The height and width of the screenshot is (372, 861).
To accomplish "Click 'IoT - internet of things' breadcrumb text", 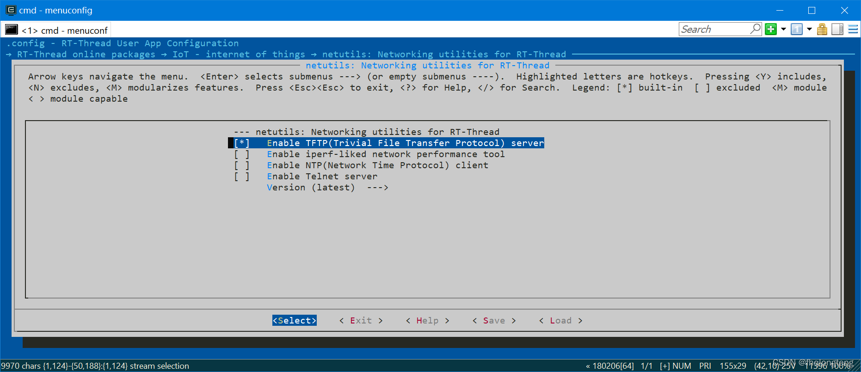I will (239, 55).
